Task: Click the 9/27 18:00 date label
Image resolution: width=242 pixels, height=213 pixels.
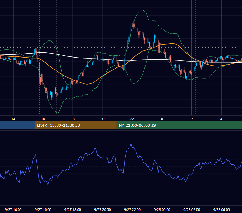Action: (x=73, y=209)
